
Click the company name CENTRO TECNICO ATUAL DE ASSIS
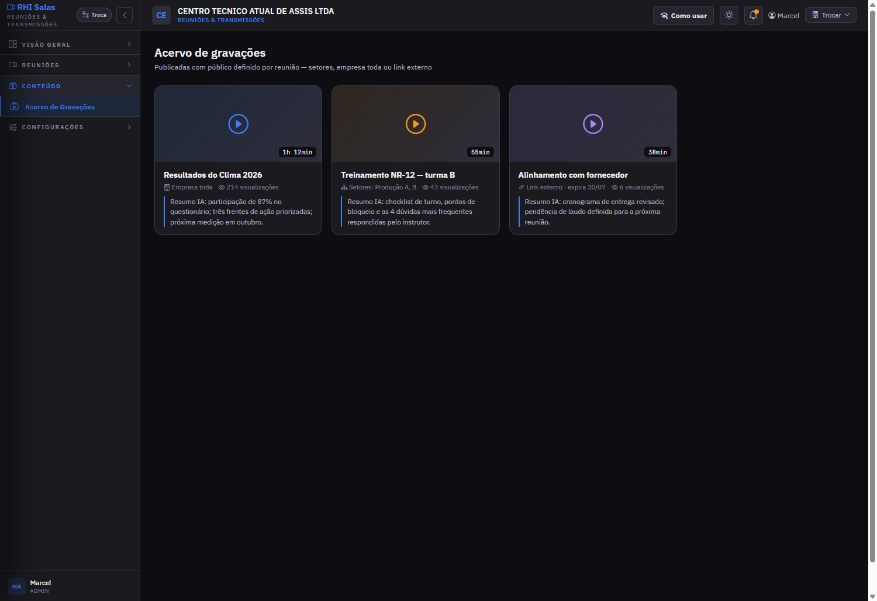(256, 11)
